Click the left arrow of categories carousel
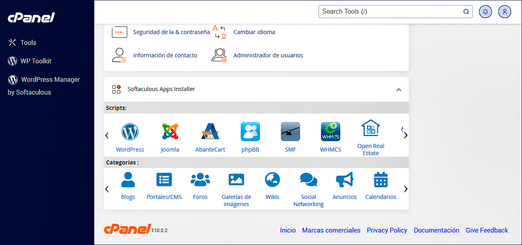 (107, 188)
